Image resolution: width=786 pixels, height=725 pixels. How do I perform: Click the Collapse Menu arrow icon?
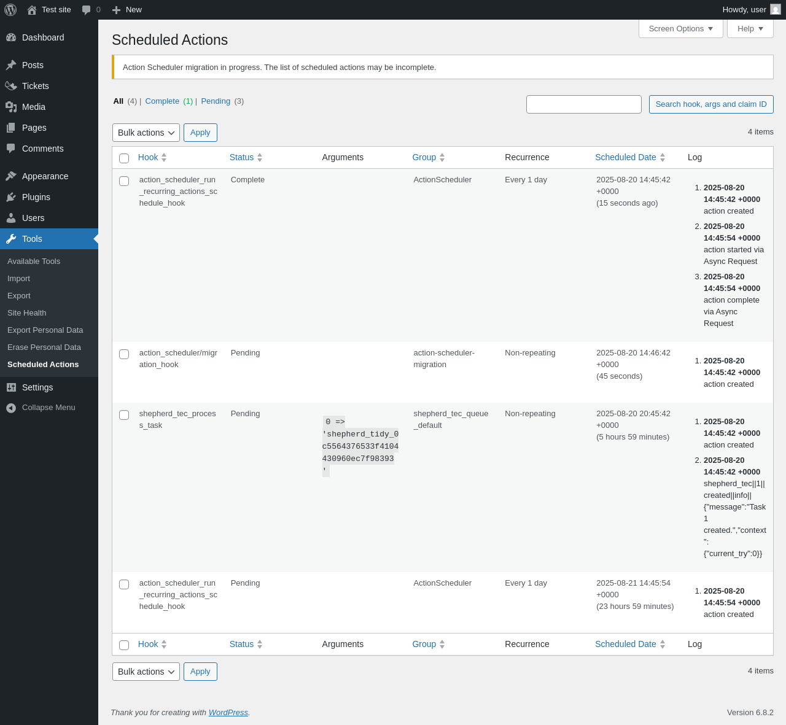[x=11, y=408]
